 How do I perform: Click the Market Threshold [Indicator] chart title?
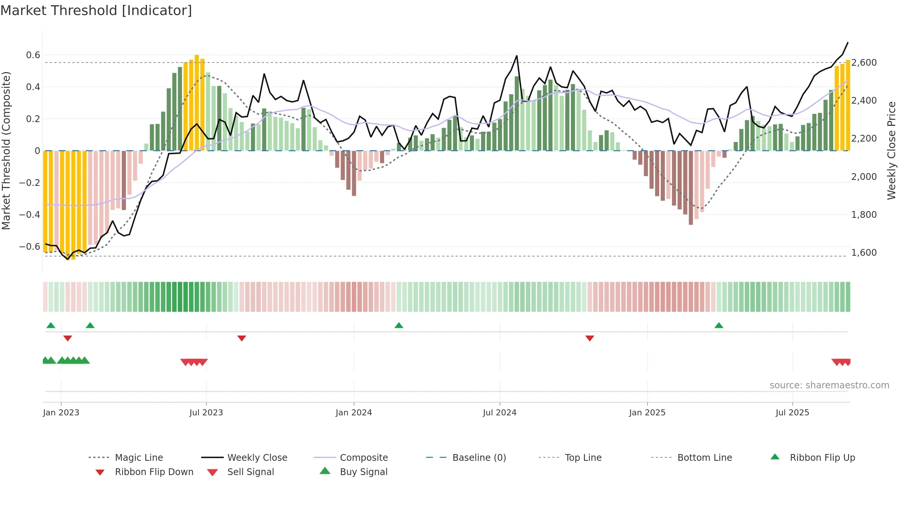[x=96, y=11]
